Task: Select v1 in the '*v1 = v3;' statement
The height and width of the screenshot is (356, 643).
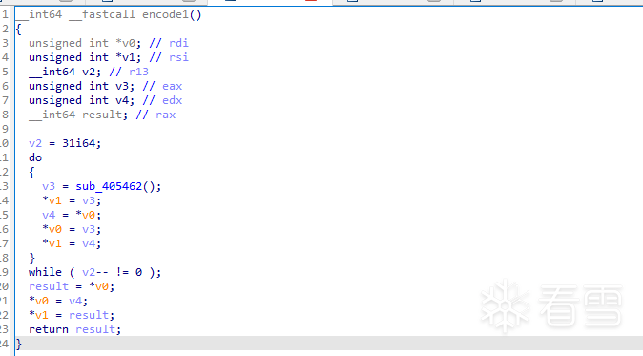Action: click(55, 200)
